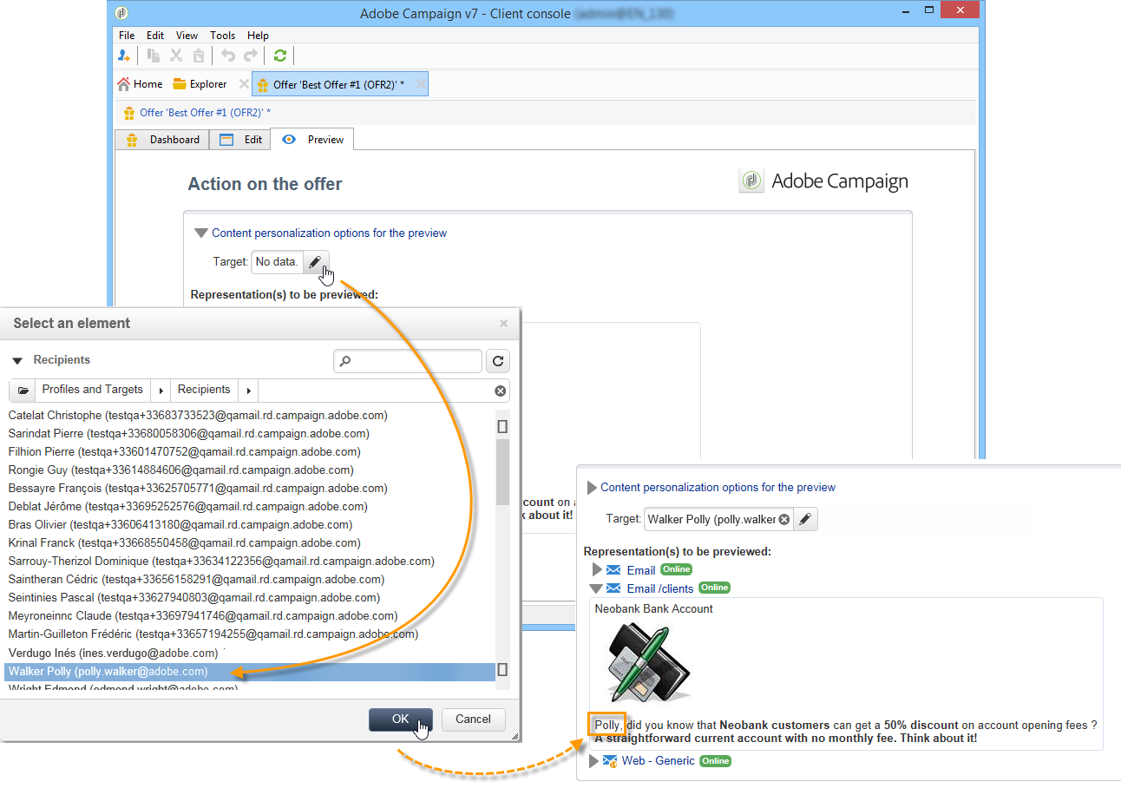The image size is (1121, 795).
Task: Close the Explorer tab
Action: click(244, 84)
